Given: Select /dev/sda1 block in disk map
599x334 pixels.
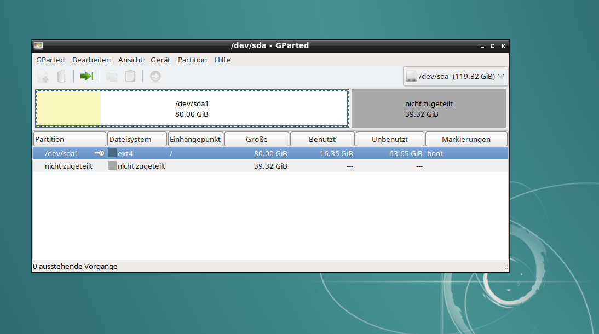Looking at the screenshot, I should click(x=192, y=108).
